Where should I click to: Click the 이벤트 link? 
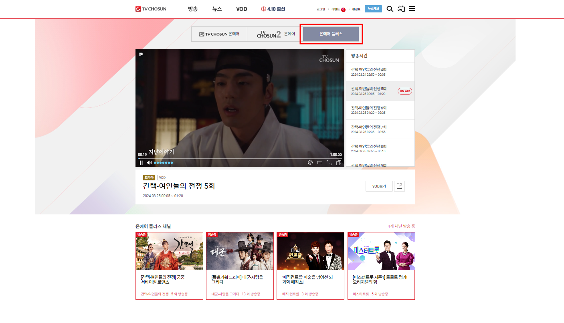pyautogui.click(x=336, y=9)
